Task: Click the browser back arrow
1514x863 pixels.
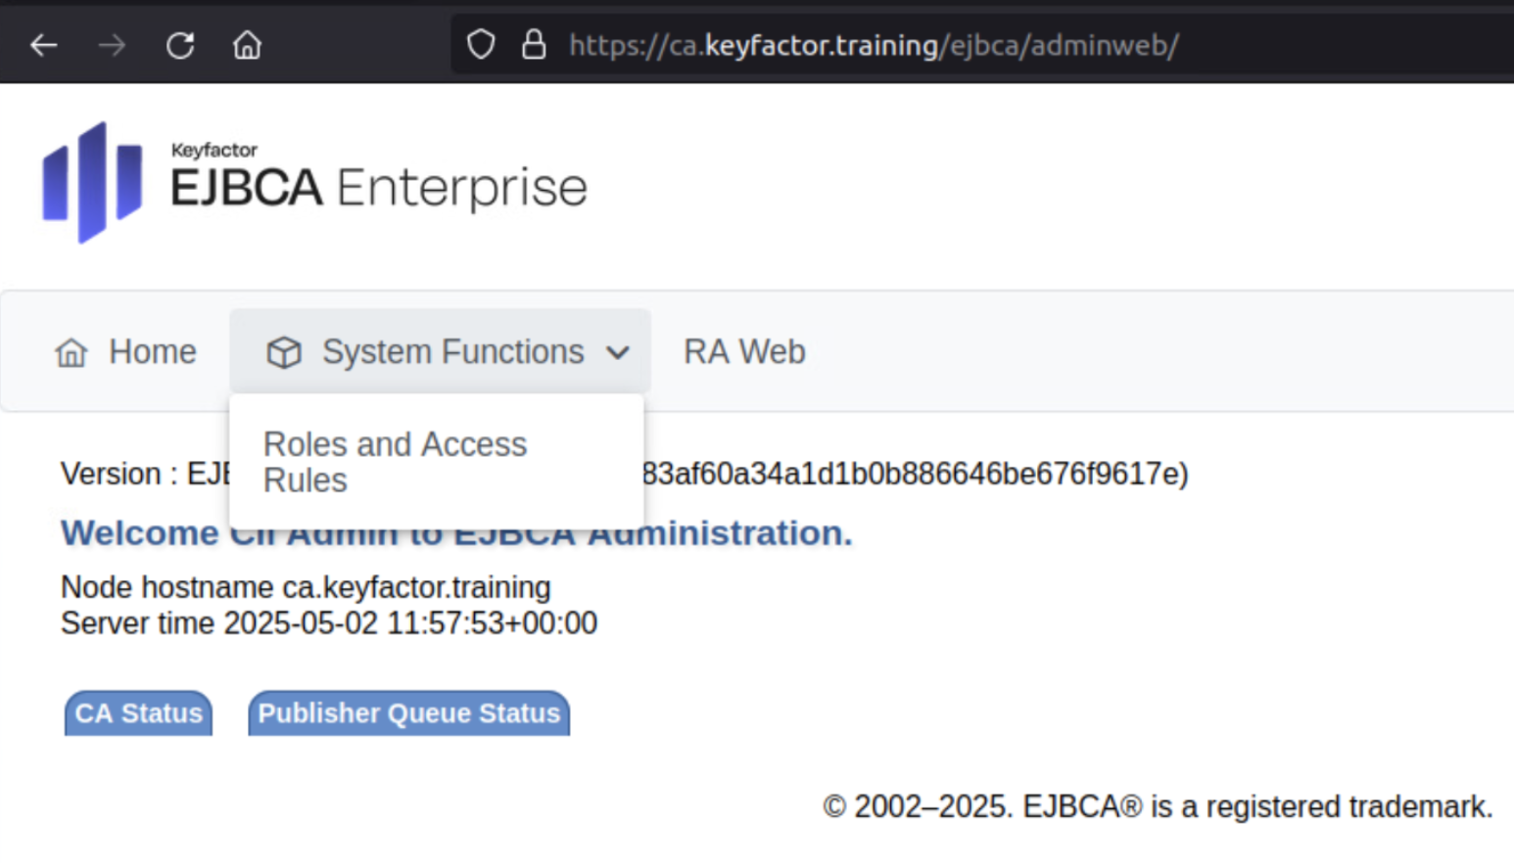Action: 44,44
